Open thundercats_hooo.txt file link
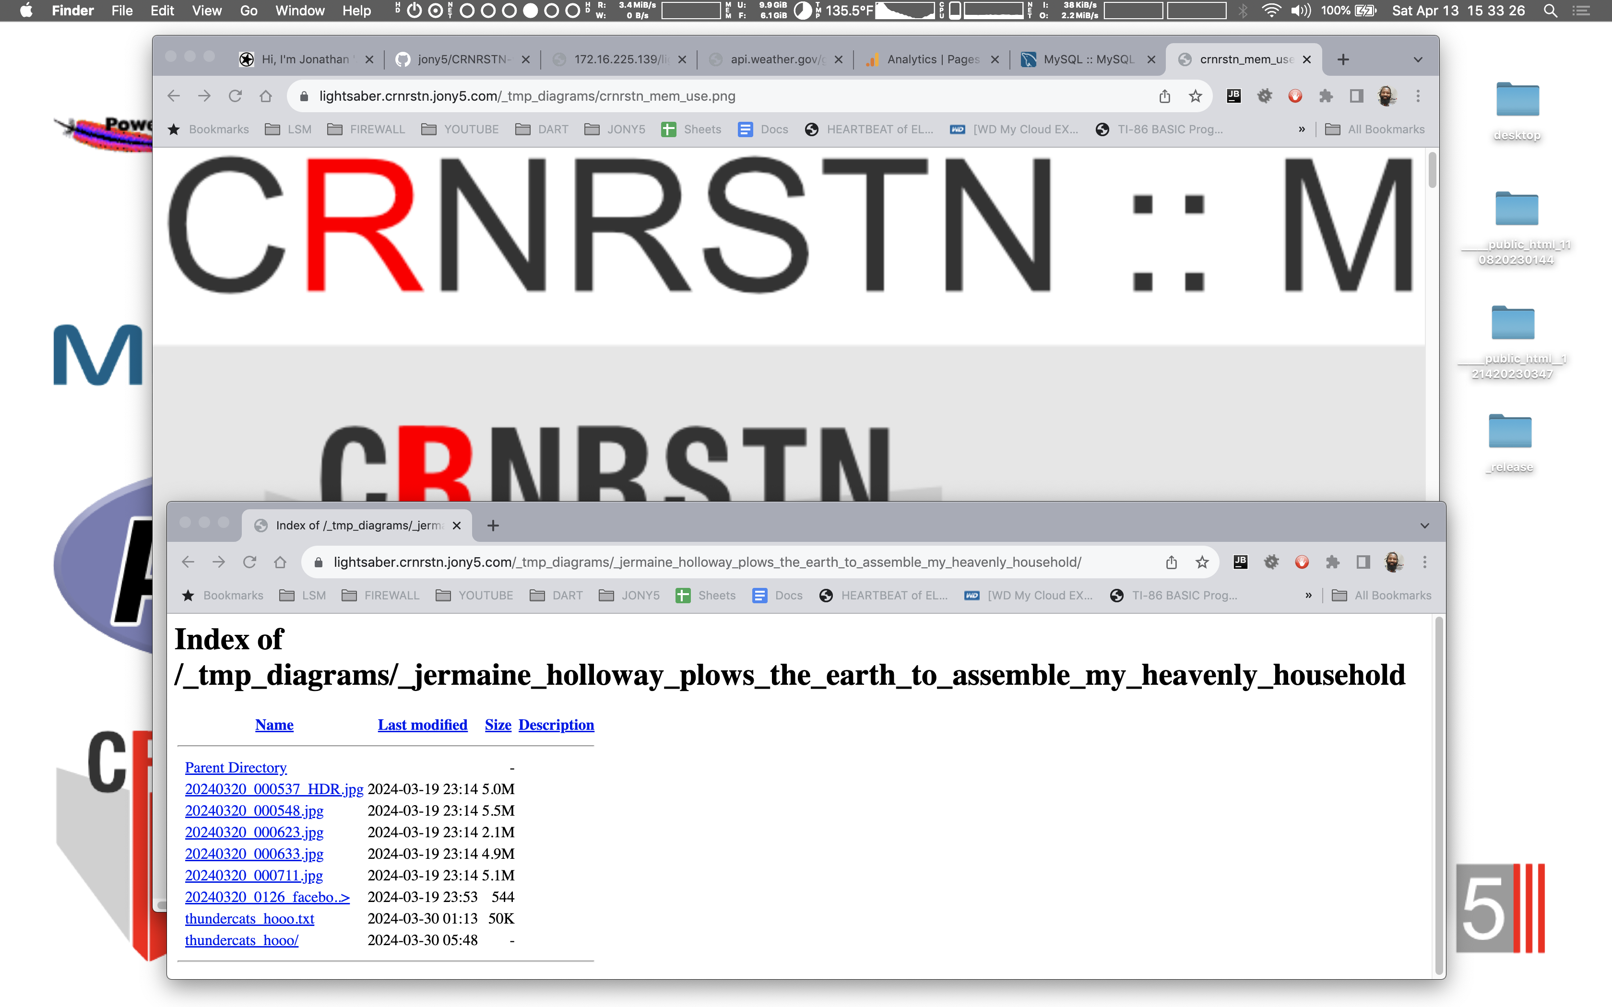Screen dimensions: 1612x1007 point(249,918)
